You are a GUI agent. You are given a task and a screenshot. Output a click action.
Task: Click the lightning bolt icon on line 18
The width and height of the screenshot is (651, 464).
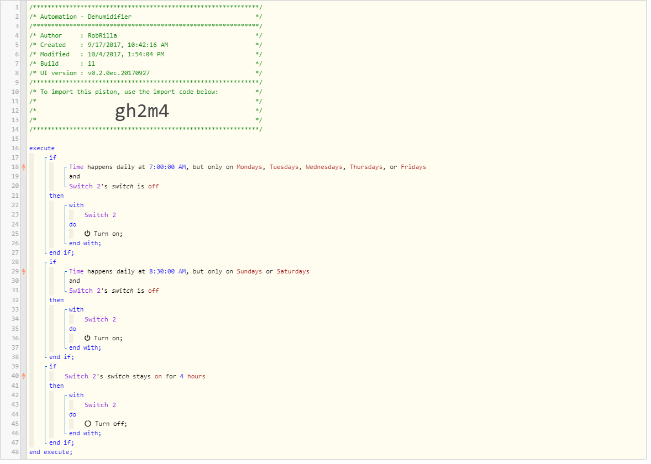24,167
